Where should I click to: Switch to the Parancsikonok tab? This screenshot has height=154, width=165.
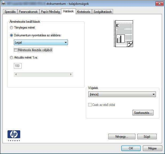pos(28,11)
